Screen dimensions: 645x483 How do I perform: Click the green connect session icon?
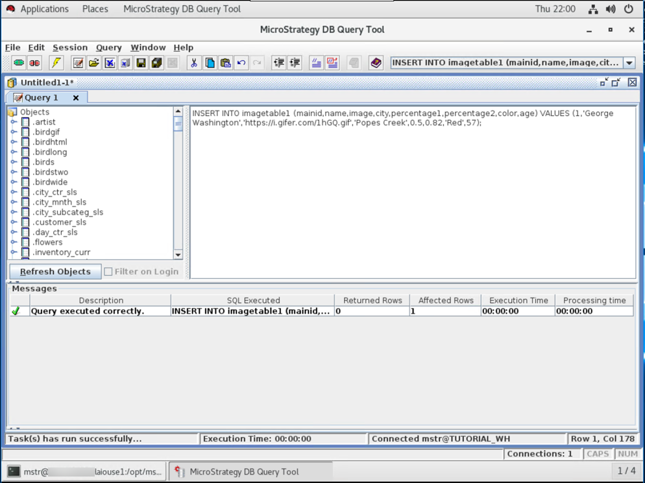19,63
